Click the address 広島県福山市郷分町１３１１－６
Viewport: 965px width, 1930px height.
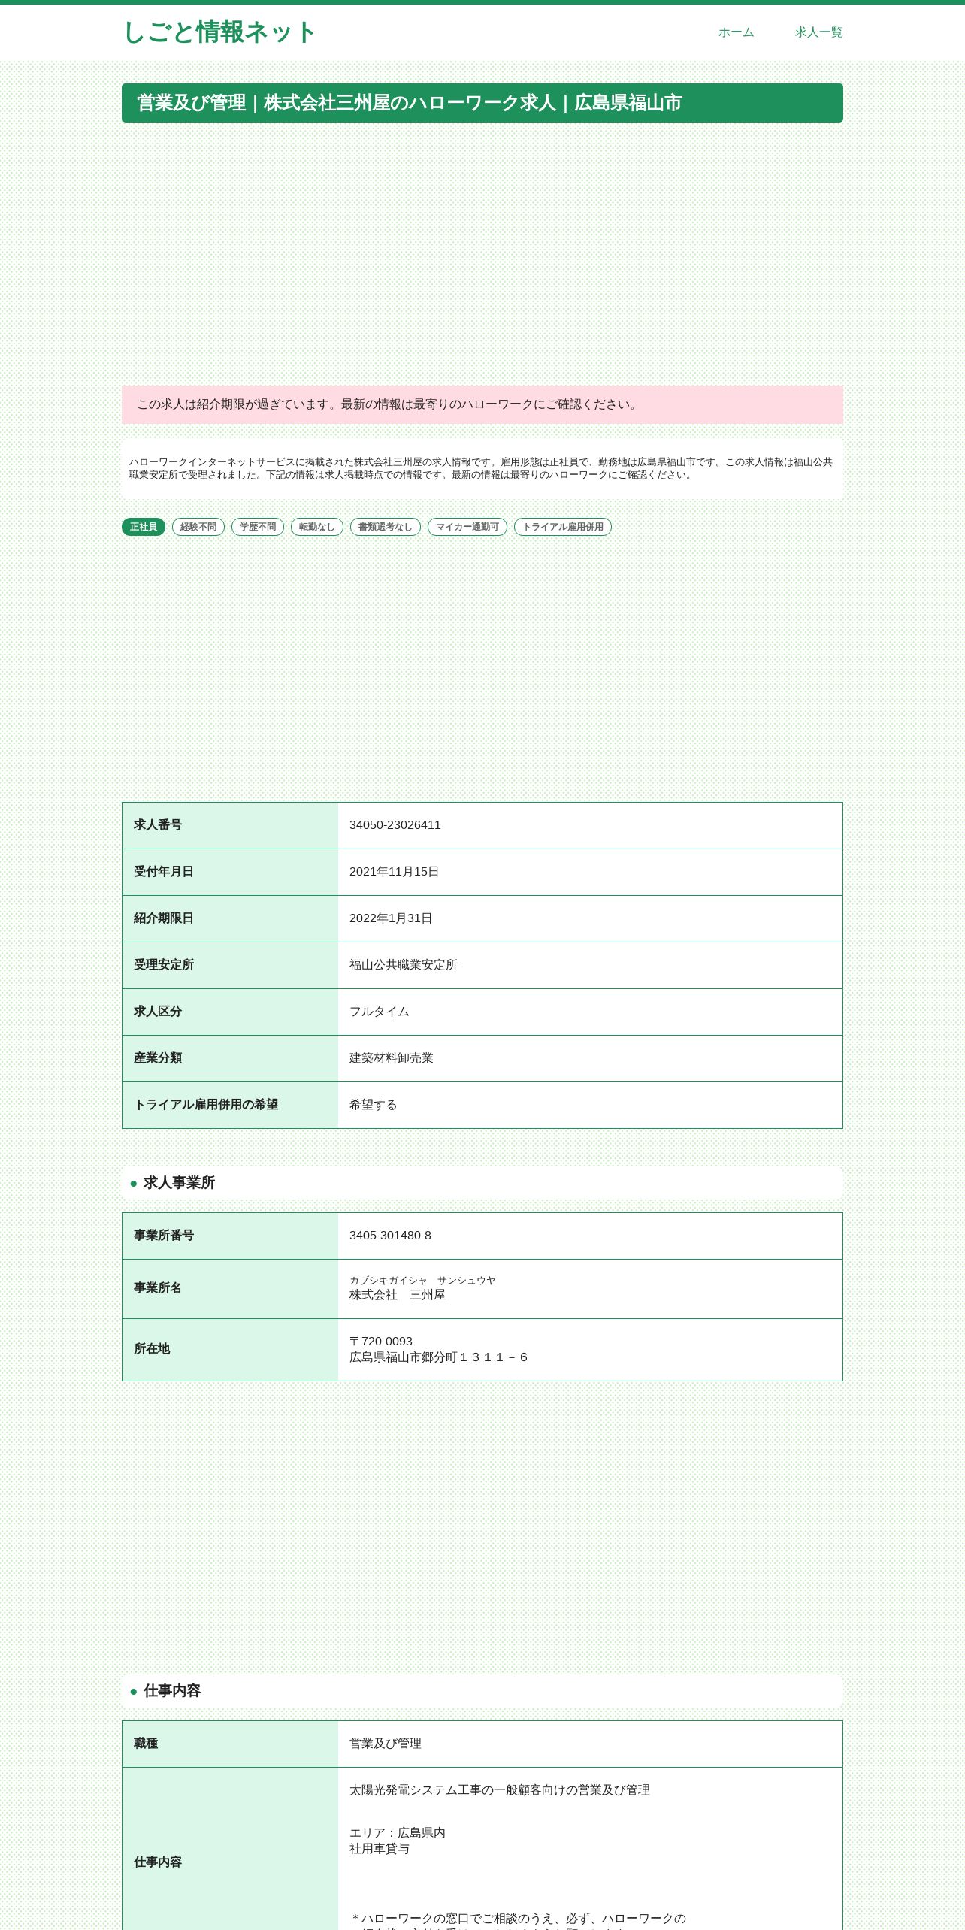(440, 1357)
